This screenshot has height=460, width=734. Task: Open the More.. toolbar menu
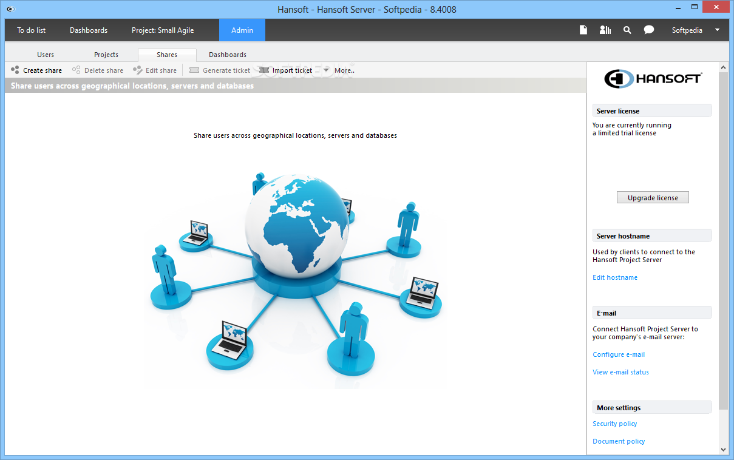tap(344, 70)
